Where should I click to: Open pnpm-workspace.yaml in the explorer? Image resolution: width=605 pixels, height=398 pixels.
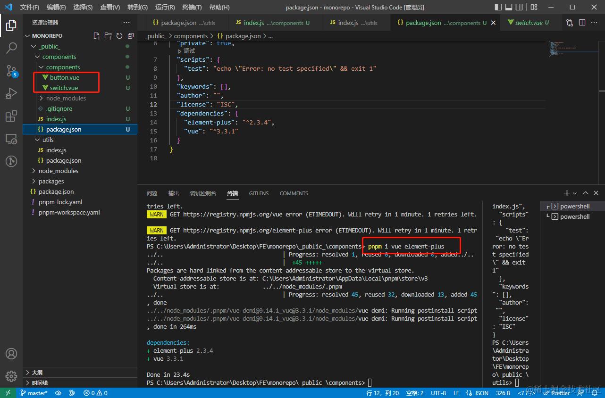[x=69, y=212]
